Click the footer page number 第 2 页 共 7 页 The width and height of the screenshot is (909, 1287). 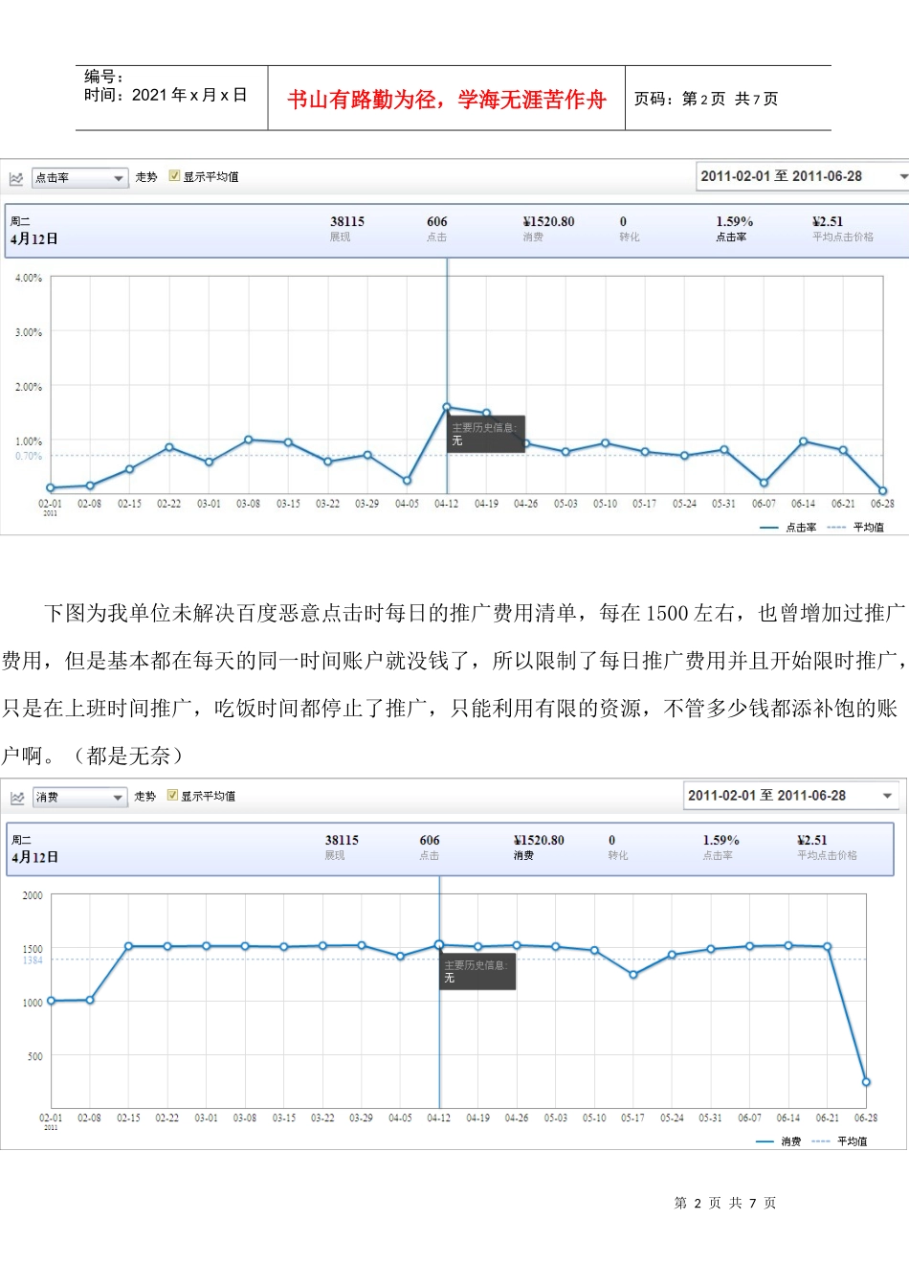[725, 1203]
